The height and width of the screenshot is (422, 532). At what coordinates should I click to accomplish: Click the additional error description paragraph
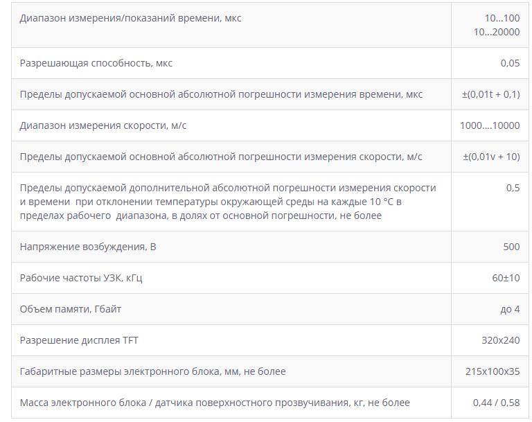(x=228, y=202)
